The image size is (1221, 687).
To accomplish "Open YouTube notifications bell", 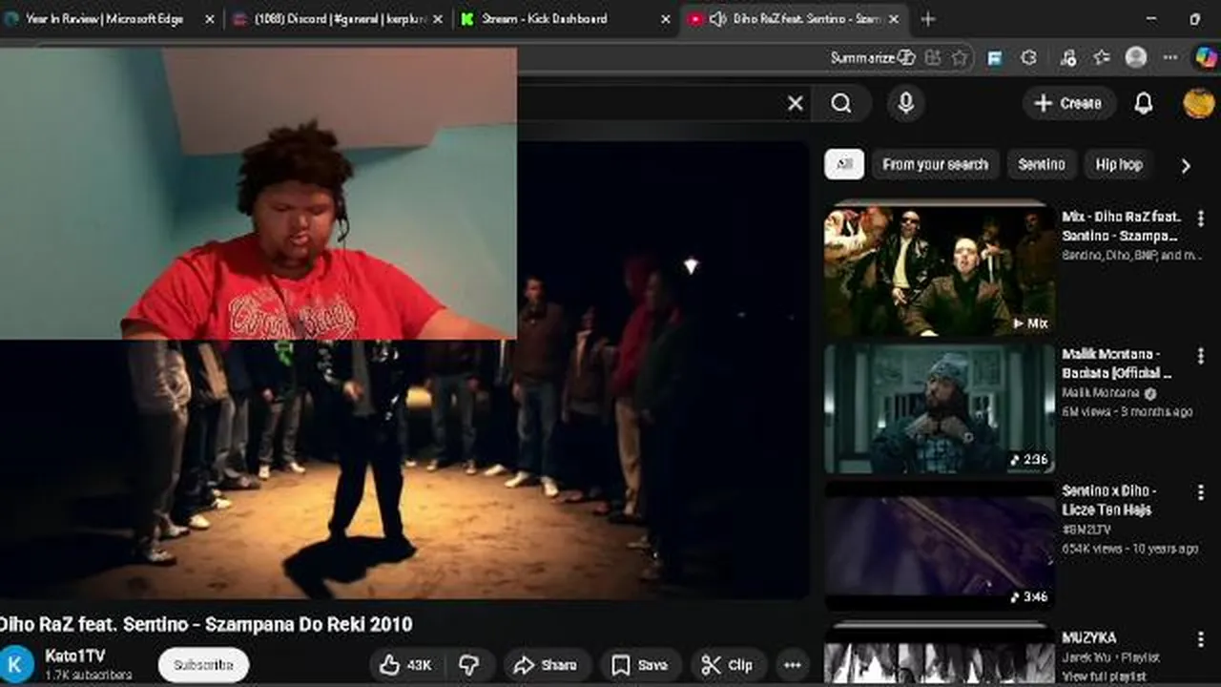I will 1143,103.
